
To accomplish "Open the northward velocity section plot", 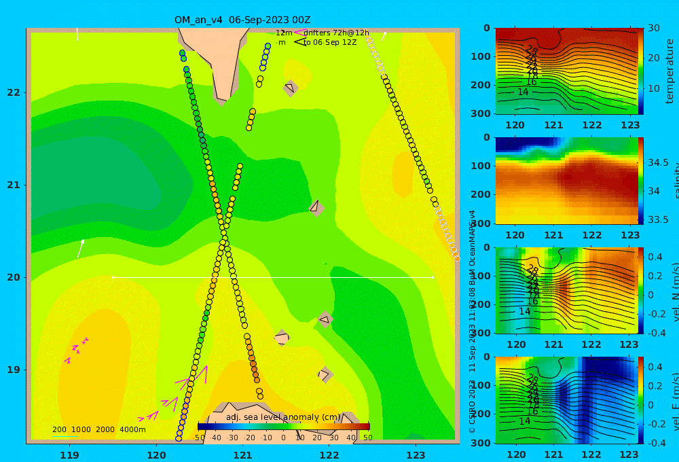I will pos(566,290).
